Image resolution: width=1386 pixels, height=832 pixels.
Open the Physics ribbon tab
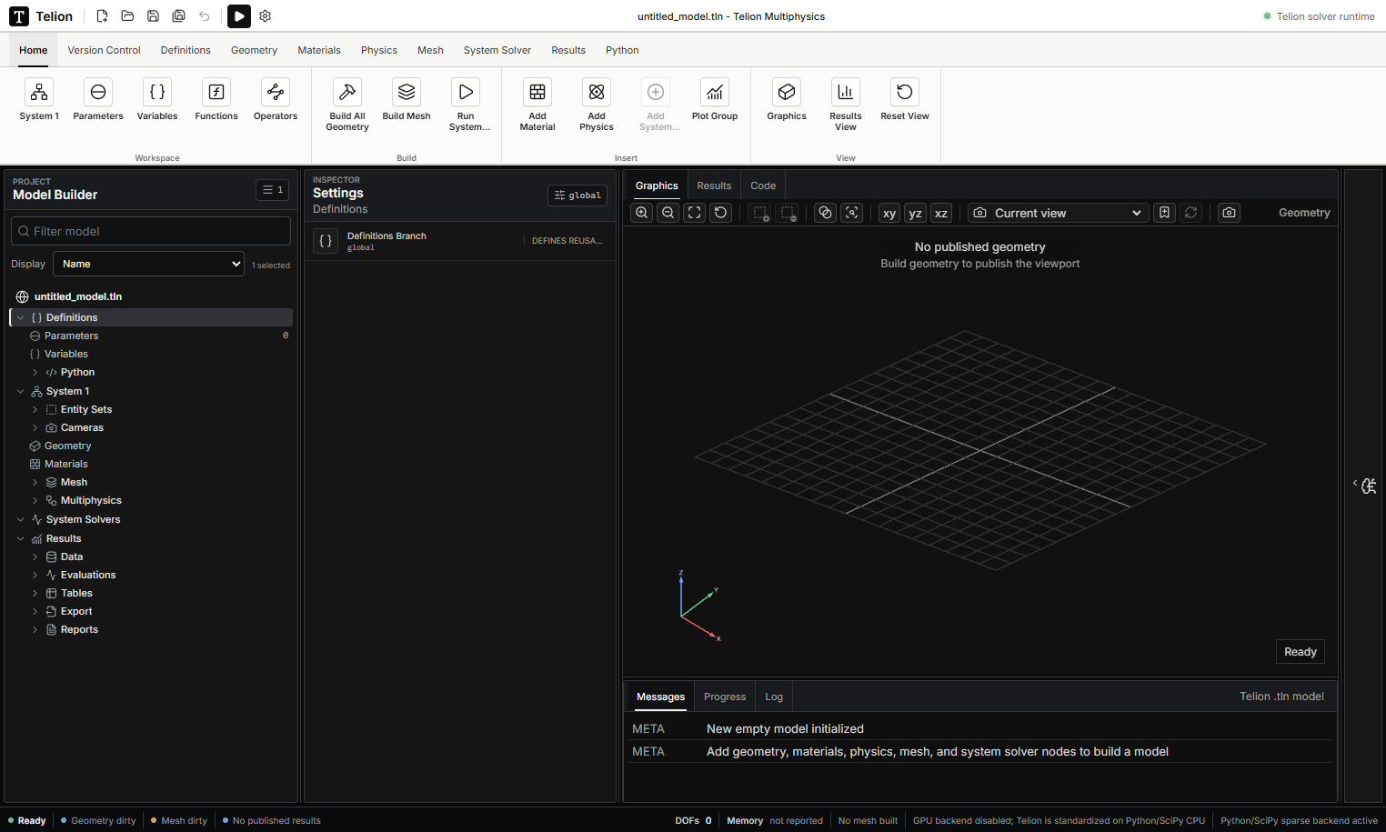[x=379, y=50]
